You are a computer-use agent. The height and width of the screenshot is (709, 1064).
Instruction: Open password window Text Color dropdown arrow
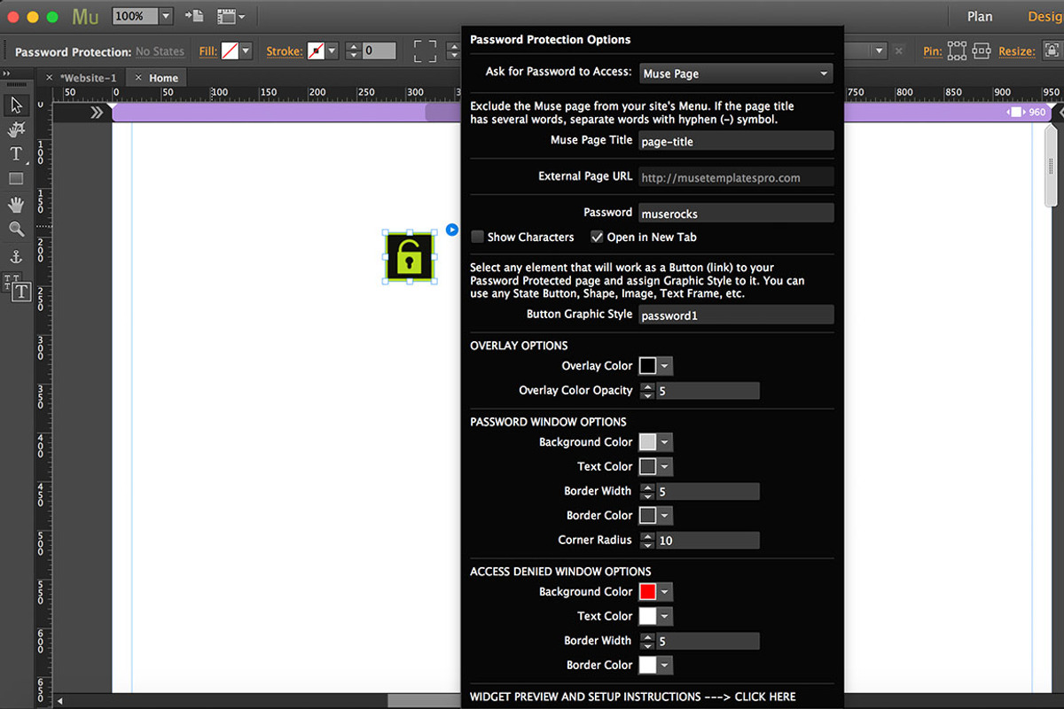pyautogui.click(x=665, y=466)
